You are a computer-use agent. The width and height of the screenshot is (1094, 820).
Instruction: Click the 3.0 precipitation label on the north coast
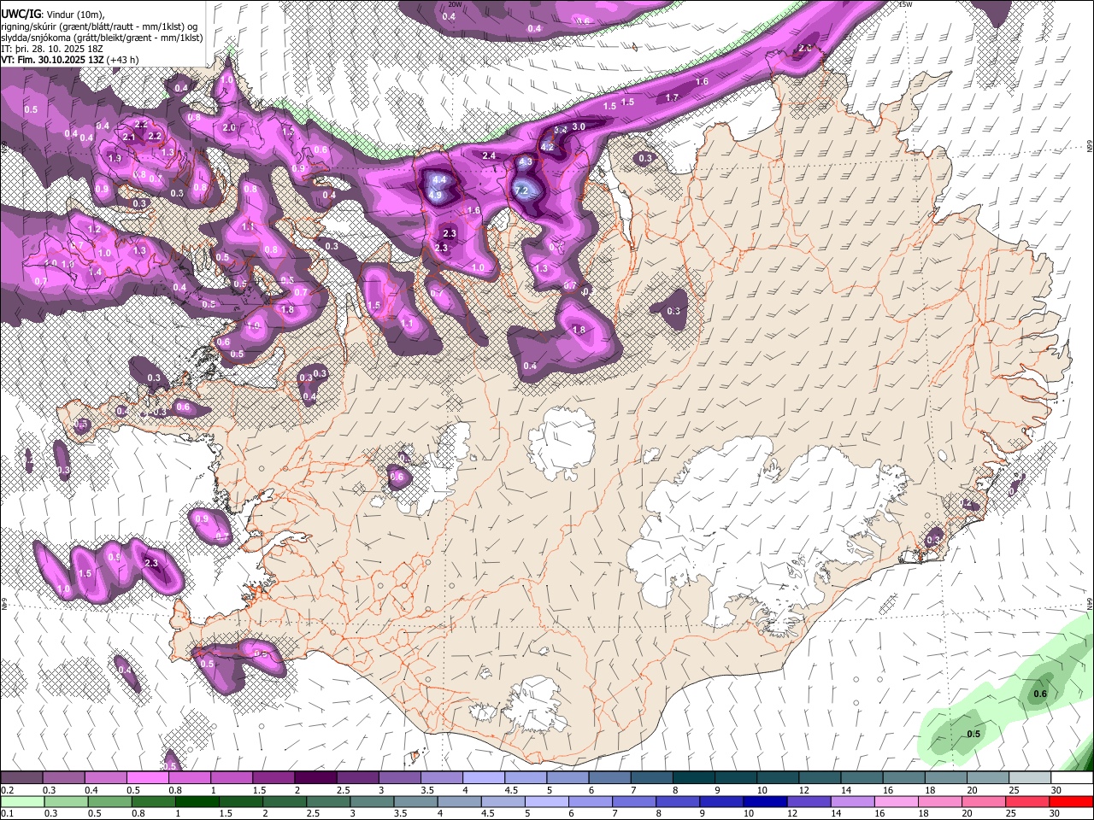tap(579, 126)
